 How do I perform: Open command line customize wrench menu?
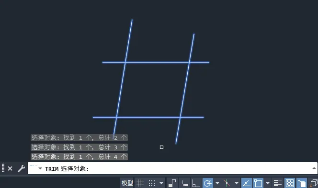[x=21, y=168]
